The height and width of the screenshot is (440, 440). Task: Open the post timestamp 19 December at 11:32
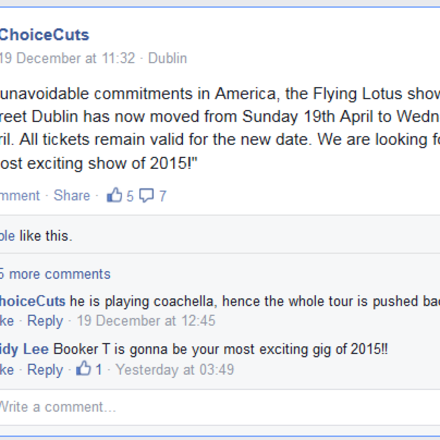pyautogui.click(x=67, y=58)
